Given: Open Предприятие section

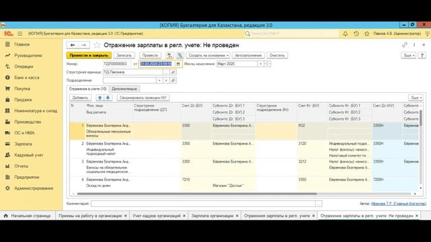Looking at the screenshot, I should (x=27, y=177).
